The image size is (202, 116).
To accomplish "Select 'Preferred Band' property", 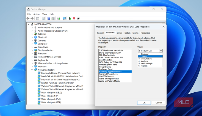I will (115, 69).
